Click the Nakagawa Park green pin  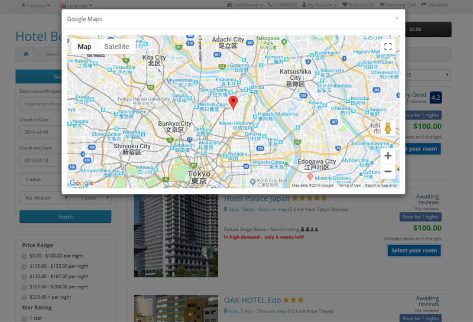[284, 42]
